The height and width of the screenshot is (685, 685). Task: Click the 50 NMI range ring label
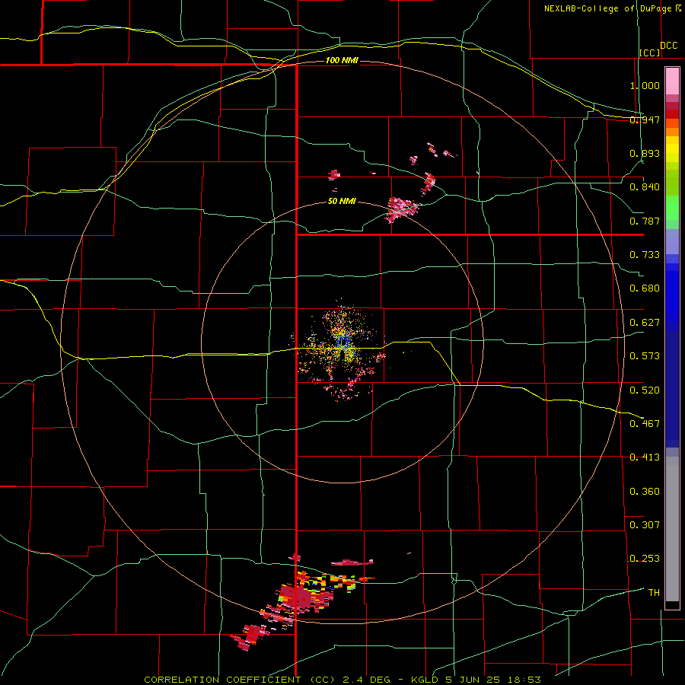342,201
